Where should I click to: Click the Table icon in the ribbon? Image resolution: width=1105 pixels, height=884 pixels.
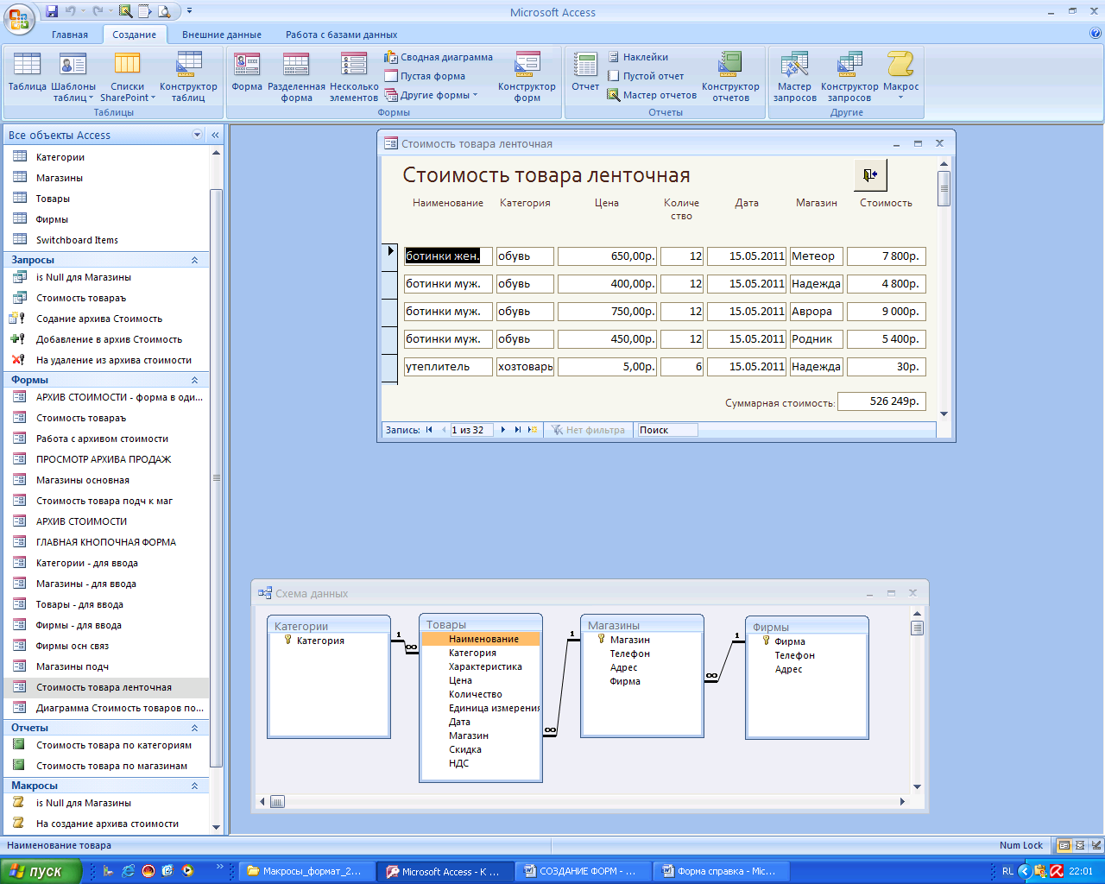(x=27, y=73)
